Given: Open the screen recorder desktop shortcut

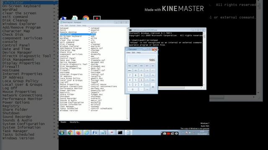Looking at the screenshot, I should (97, 18).
